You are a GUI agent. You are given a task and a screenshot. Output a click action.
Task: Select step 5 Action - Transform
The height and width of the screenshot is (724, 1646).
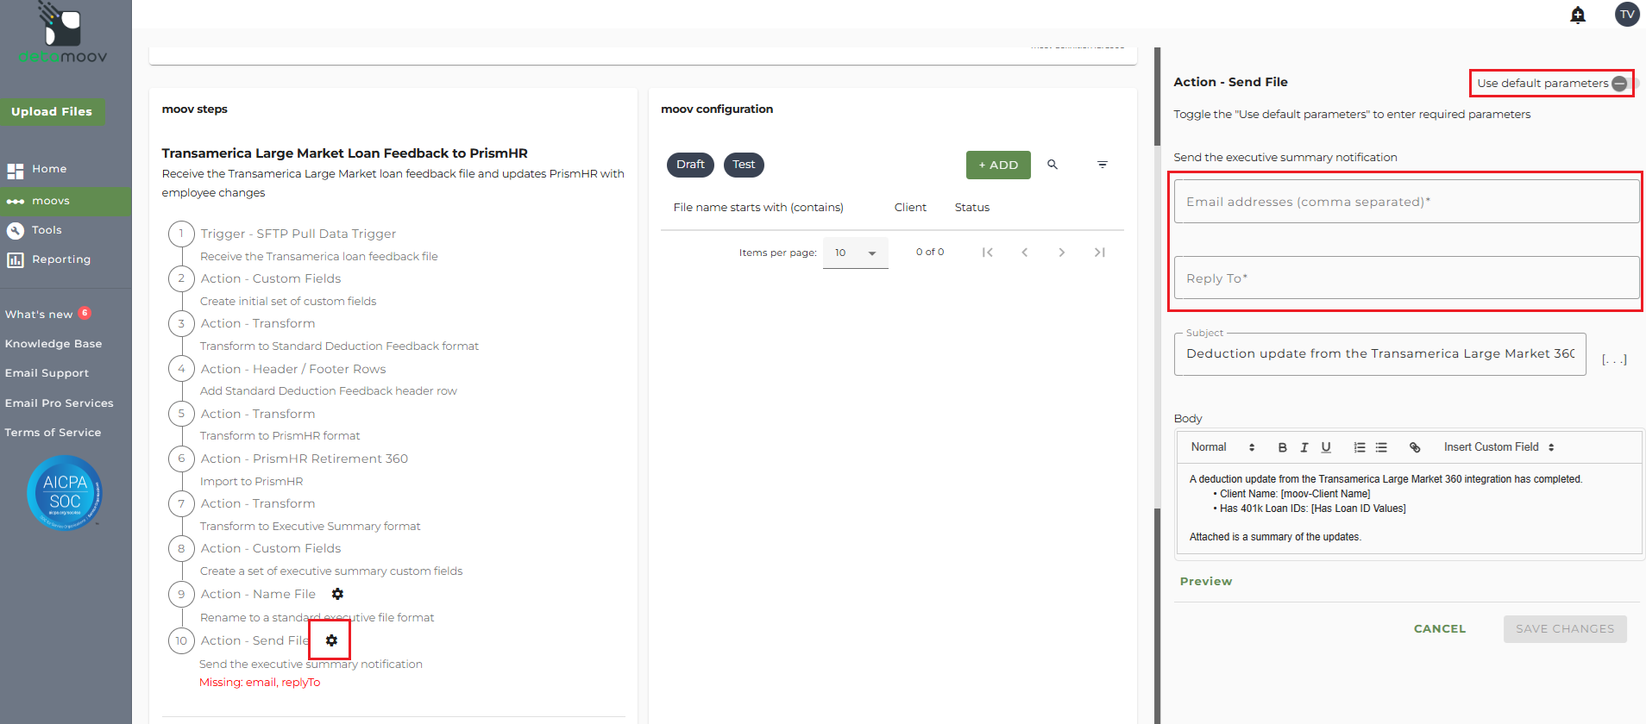coord(258,414)
